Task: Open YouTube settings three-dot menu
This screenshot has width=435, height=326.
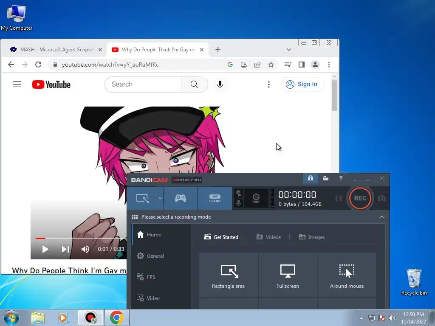Action: pos(268,84)
